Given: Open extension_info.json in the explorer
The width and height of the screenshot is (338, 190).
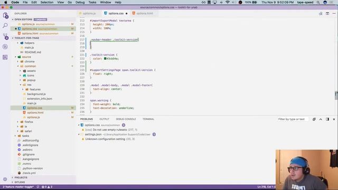Looking at the screenshot, I should [x=40, y=99].
